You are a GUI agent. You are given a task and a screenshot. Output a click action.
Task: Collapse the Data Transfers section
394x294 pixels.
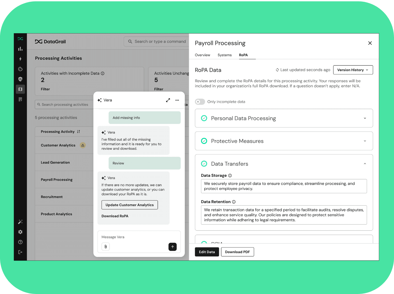[x=365, y=164]
